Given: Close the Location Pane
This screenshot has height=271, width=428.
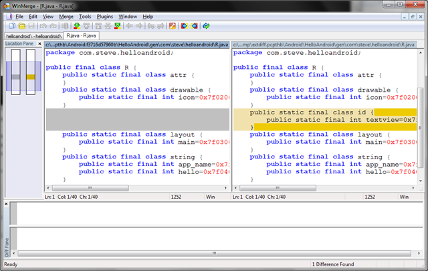Looking at the screenshot, I should point(39,43).
